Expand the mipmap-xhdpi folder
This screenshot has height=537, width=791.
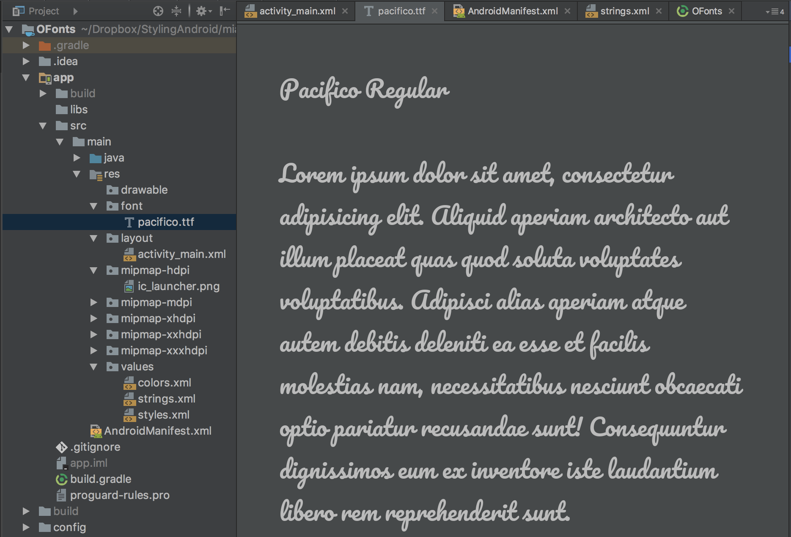94,318
